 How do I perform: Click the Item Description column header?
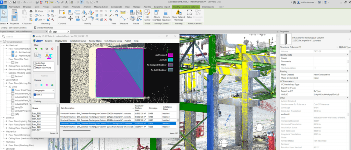pos(97,108)
